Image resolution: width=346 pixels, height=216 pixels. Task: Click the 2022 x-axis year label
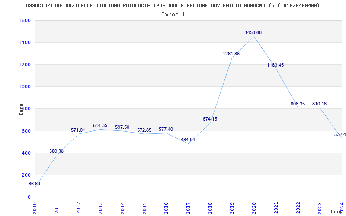tap(298, 208)
